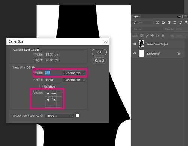Viewport: 188px width, 146px height.
Task: Select bottom-center anchor cell
Action: (x=54, y=105)
